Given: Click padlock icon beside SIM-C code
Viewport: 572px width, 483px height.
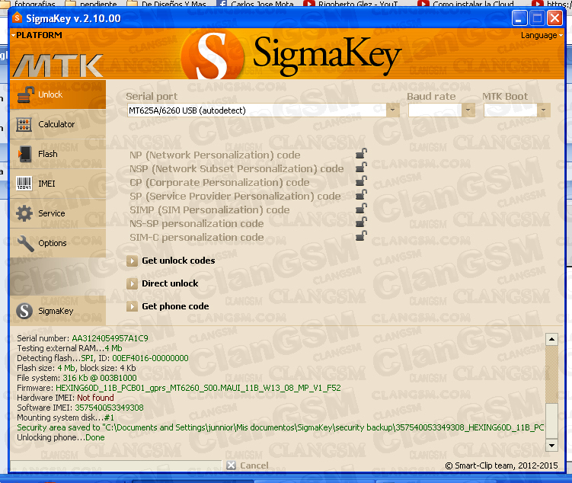Looking at the screenshot, I should pyautogui.click(x=361, y=235).
